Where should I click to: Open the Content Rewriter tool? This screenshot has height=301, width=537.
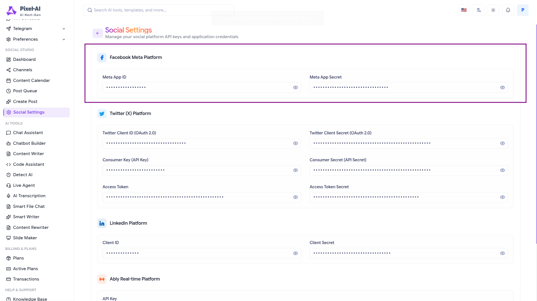click(36, 228)
